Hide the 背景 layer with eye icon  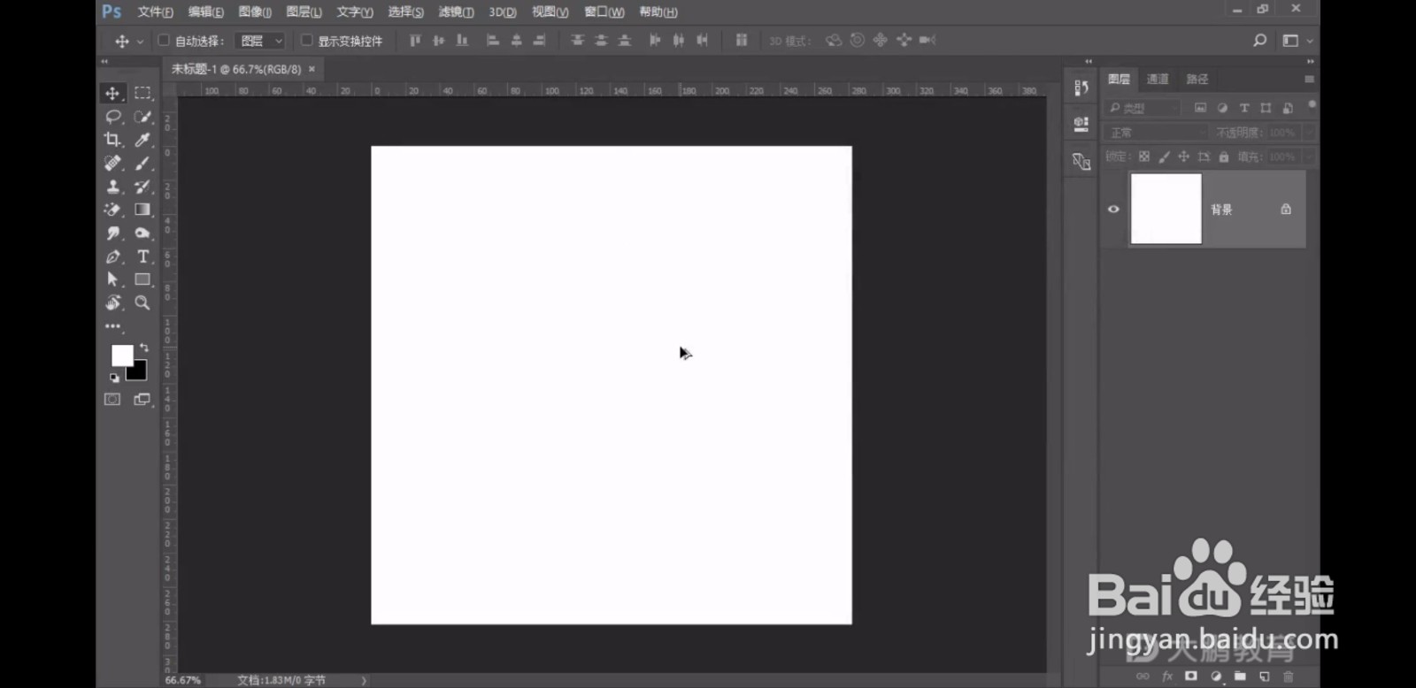pyautogui.click(x=1113, y=210)
